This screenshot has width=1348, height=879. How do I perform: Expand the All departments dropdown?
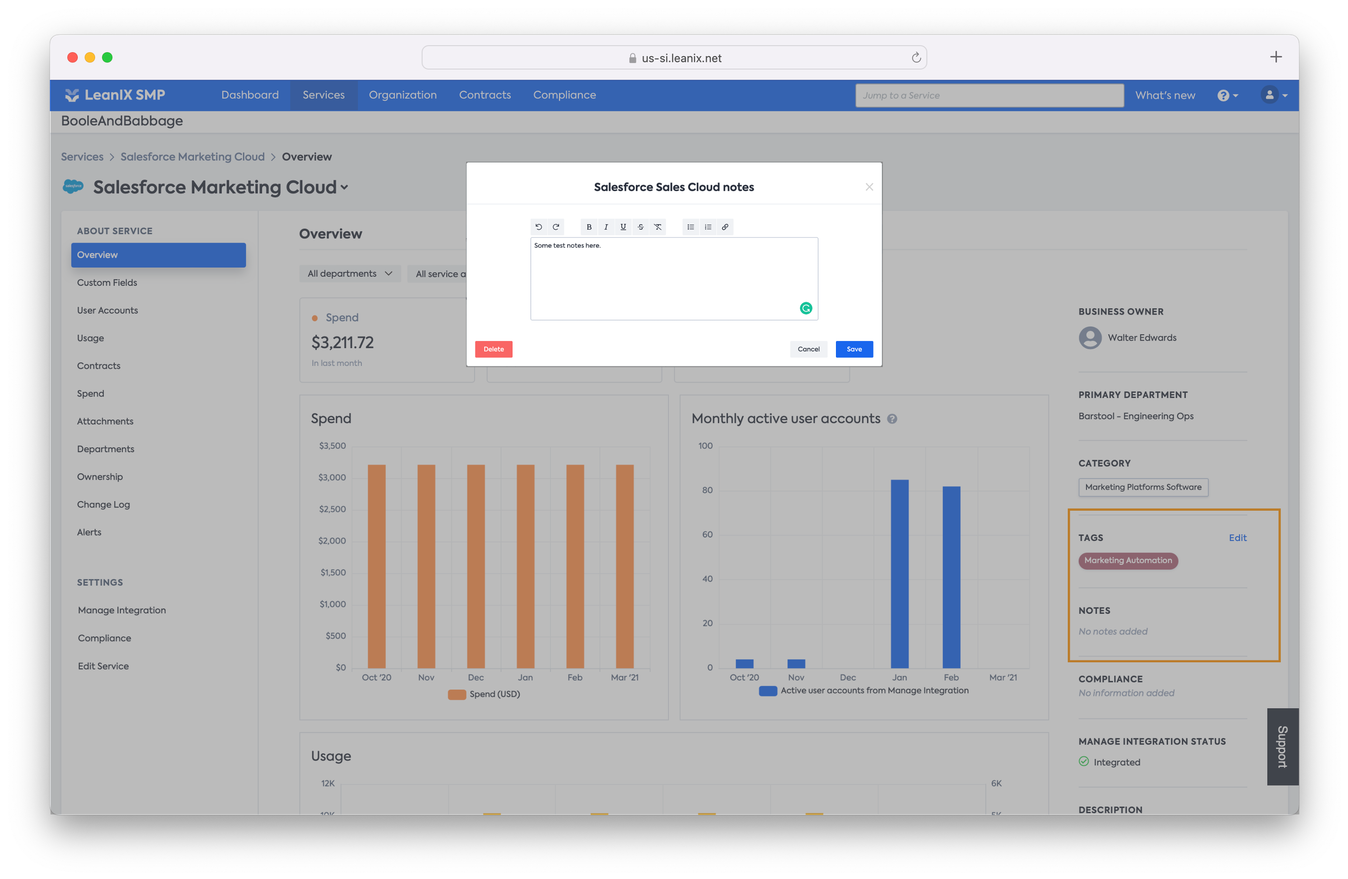tap(349, 273)
